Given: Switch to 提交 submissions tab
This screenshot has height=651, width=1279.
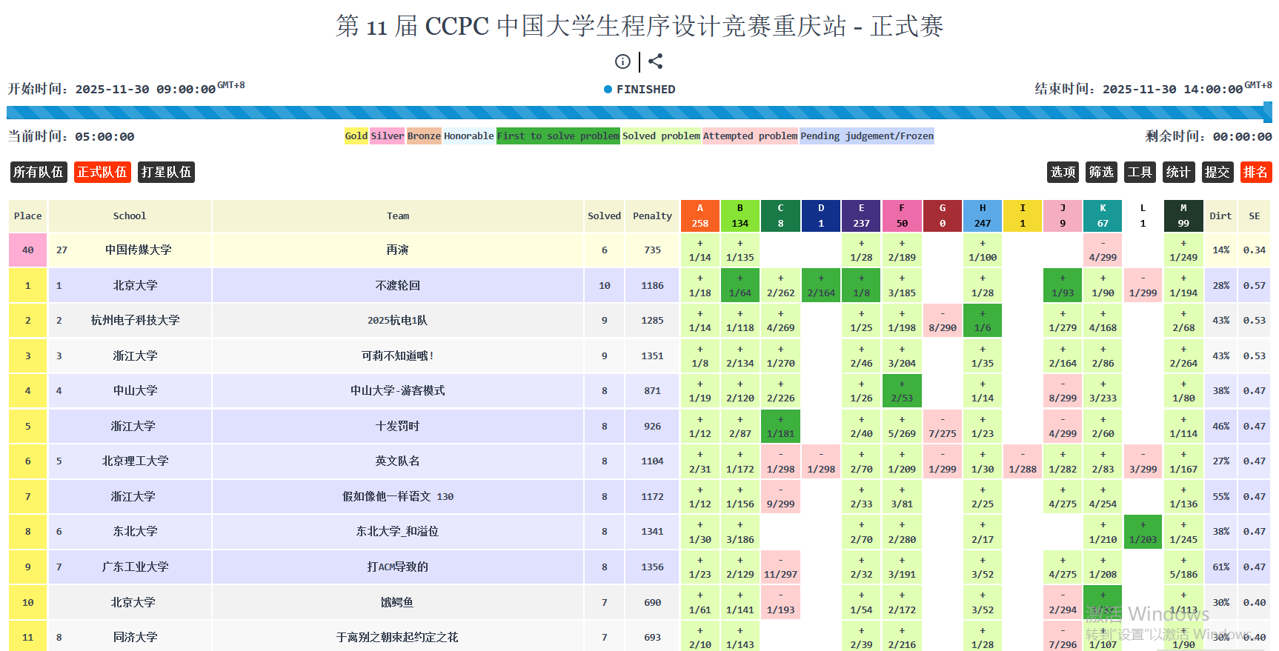Looking at the screenshot, I should (1217, 172).
